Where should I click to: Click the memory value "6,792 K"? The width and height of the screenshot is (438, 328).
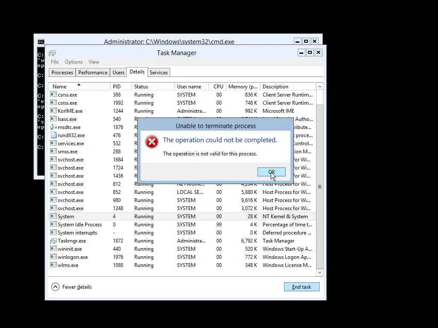pos(249,241)
